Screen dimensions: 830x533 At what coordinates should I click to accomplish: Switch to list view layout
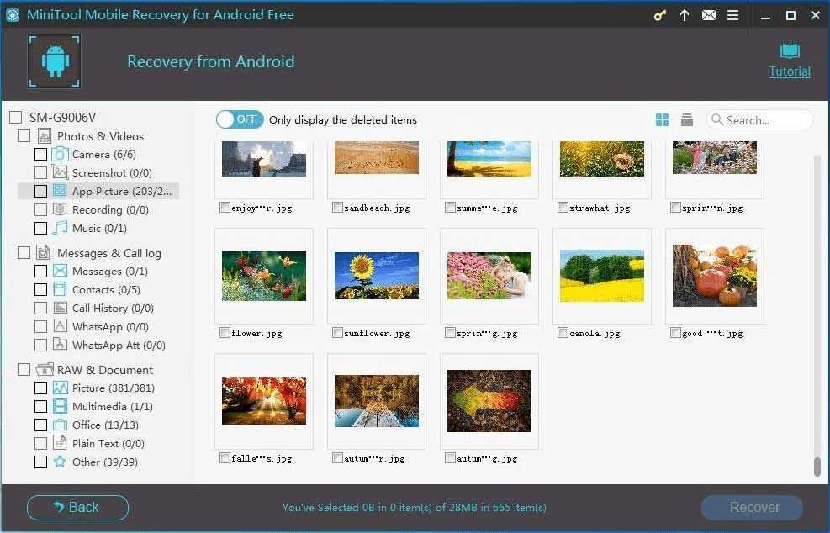[x=687, y=120]
